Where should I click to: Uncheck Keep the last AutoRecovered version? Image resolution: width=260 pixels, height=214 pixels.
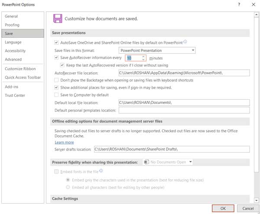pyautogui.click(x=62, y=65)
